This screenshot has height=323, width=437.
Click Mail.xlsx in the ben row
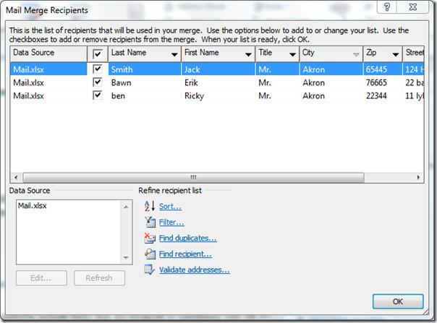[28, 96]
